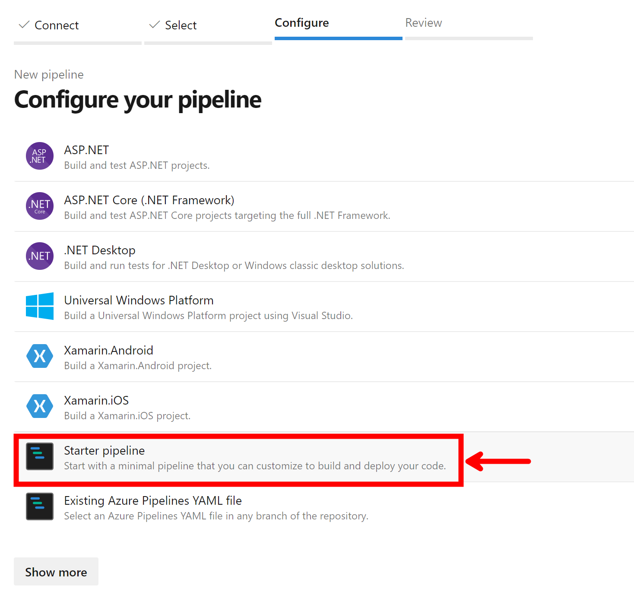Choose Universal Windows Platform template title
634x598 pixels.
click(139, 300)
